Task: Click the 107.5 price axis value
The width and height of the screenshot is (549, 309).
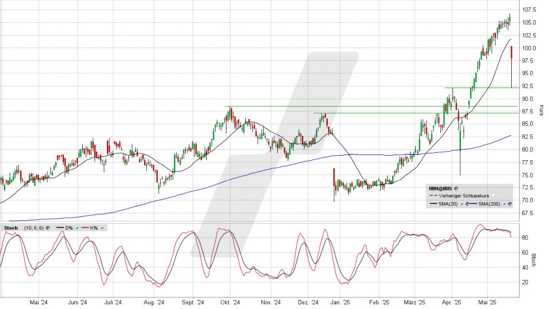Action: click(528, 10)
